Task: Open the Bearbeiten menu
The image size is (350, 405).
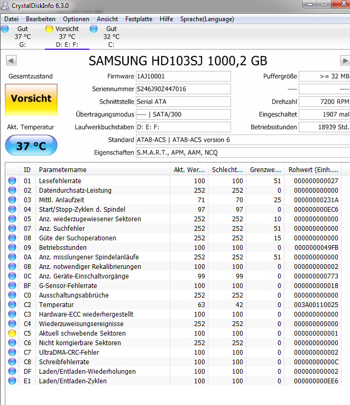Action: point(41,19)
